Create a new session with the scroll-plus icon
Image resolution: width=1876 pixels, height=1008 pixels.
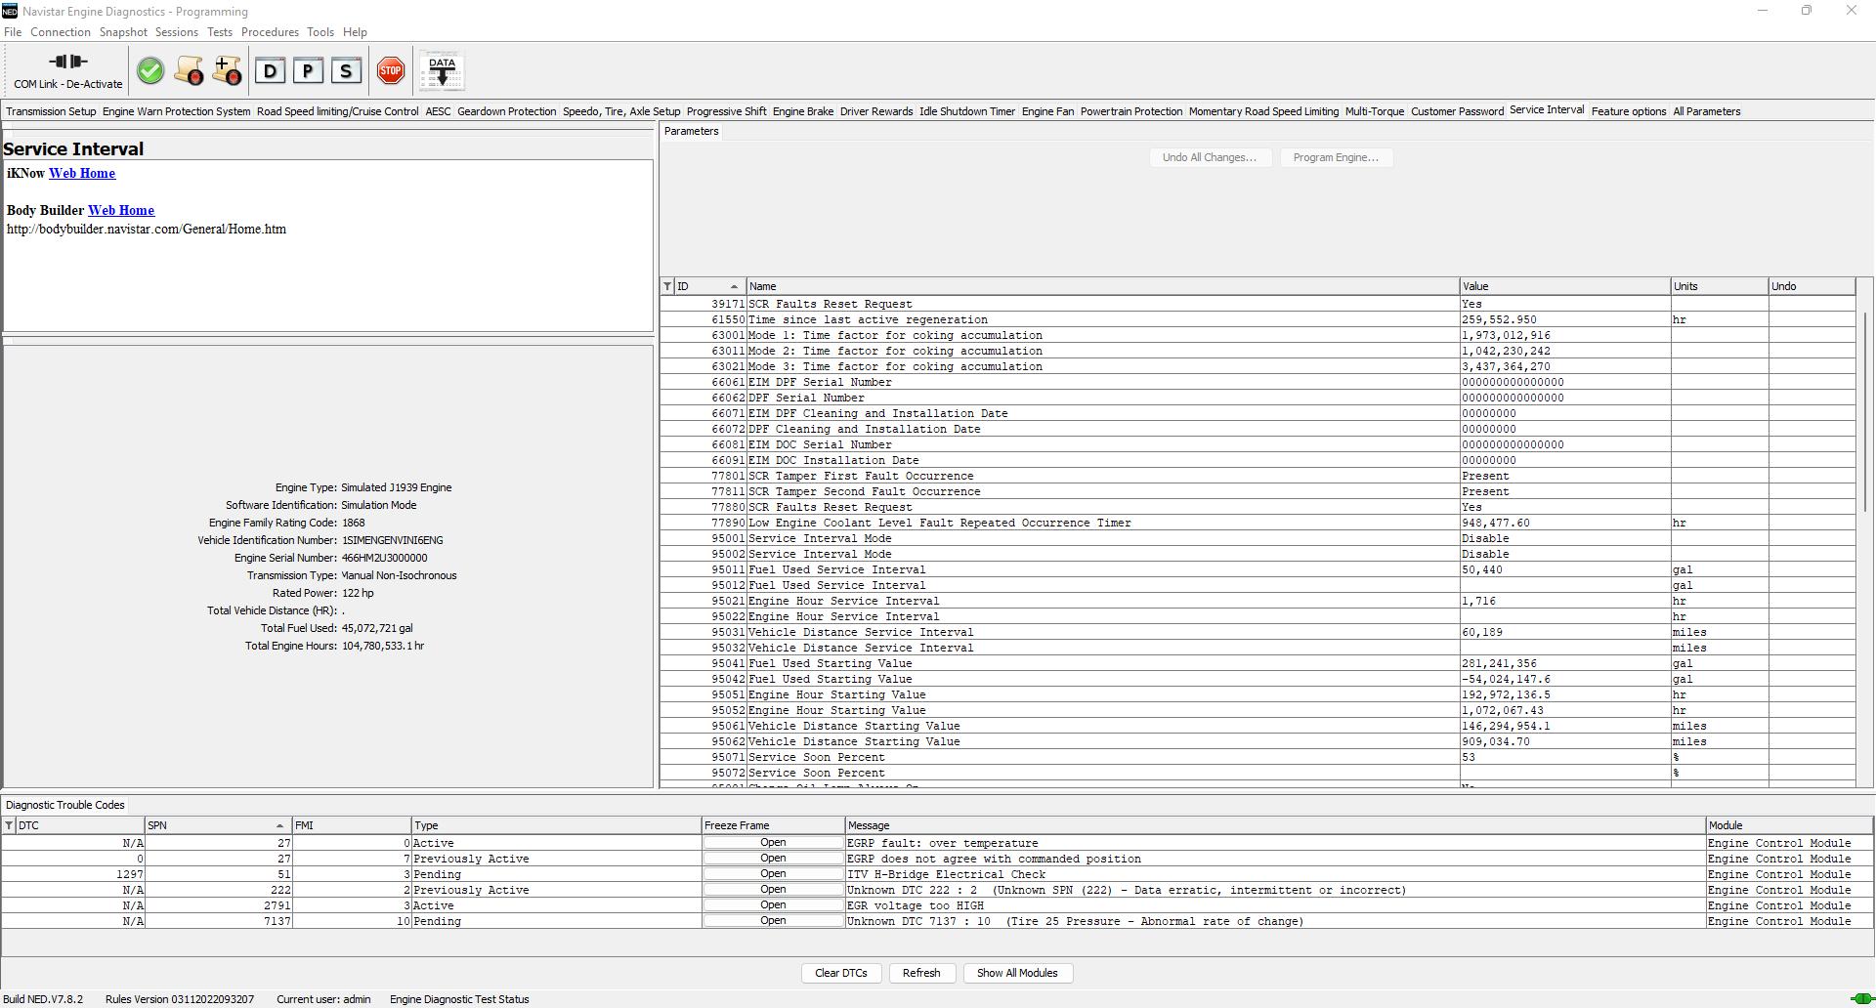pos(226,70)
